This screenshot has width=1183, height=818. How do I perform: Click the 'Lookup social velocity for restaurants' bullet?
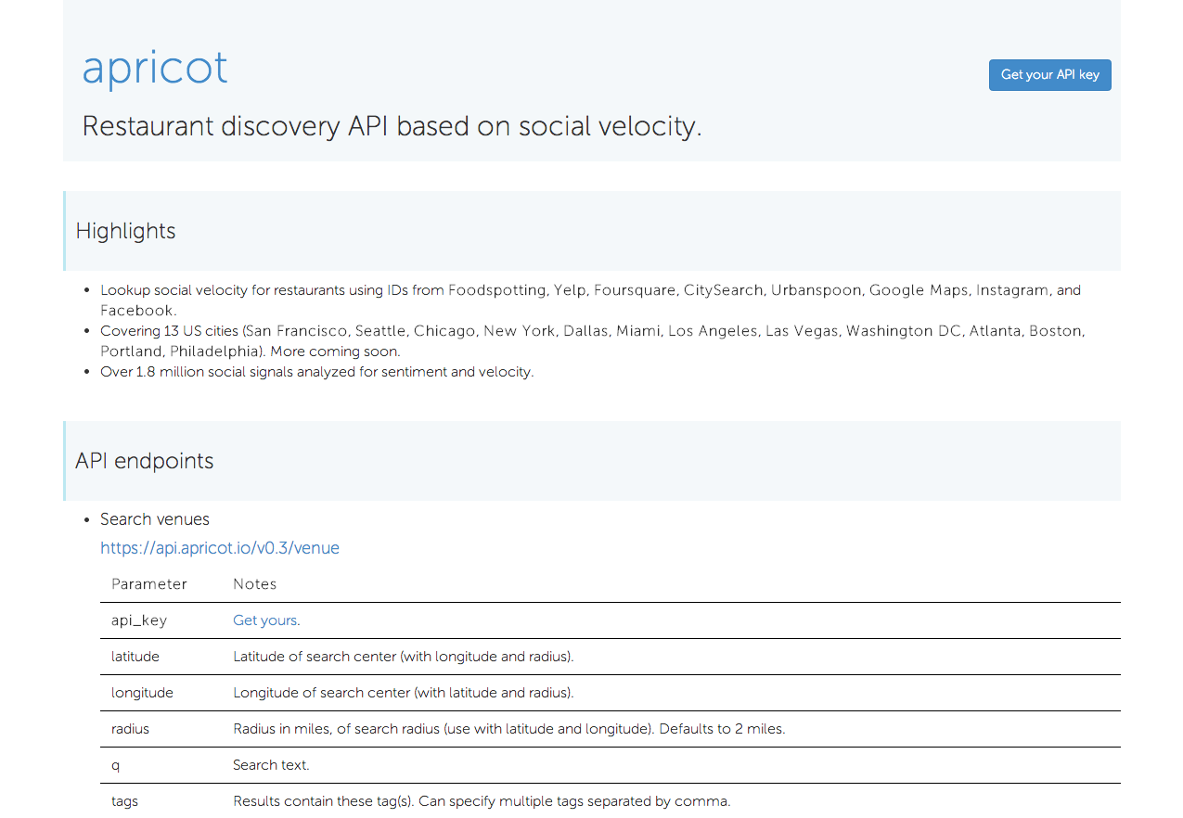591,300
